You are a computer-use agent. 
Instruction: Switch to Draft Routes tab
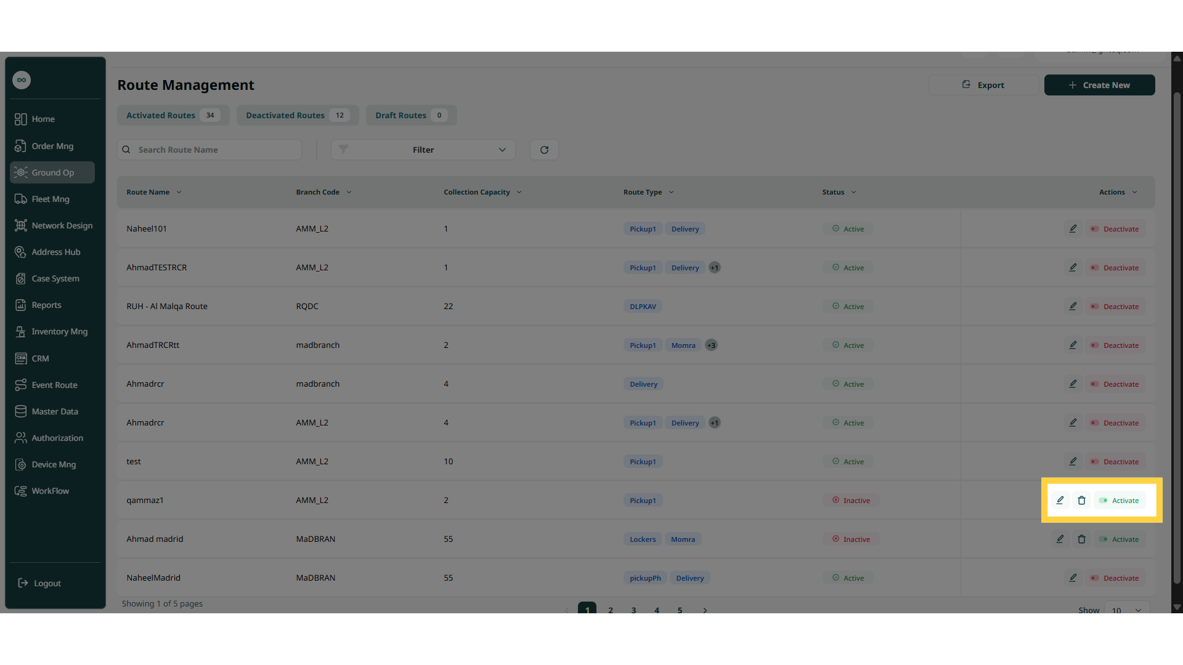click(412, 115)
